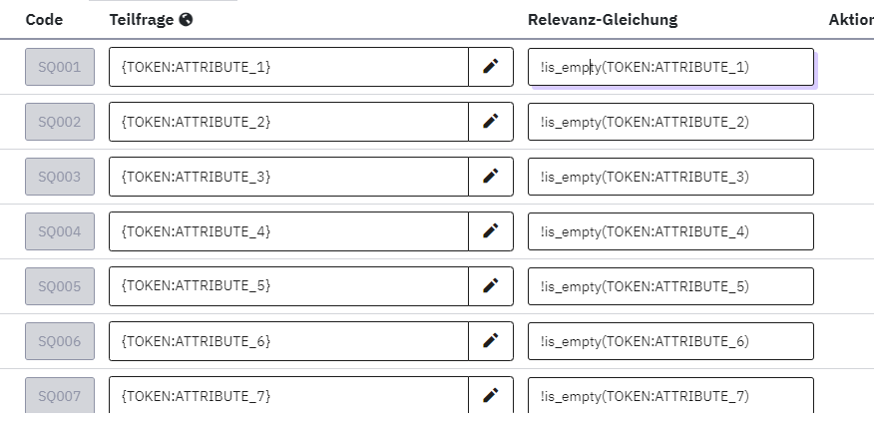
Task: Click the pencil edit icon for SQ001
Action: [490, 67]
